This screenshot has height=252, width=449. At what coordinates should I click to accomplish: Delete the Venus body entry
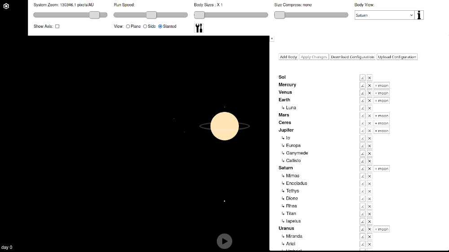(x=370, y=93)
